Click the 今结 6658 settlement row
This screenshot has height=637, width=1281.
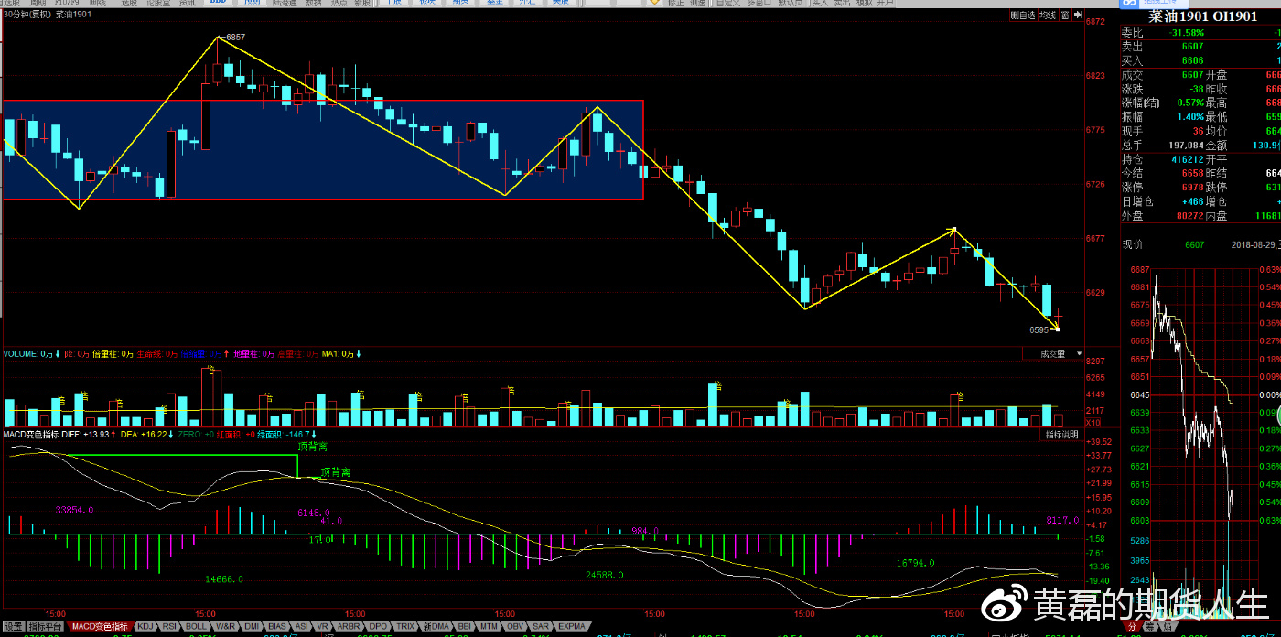coord(1162,173)
